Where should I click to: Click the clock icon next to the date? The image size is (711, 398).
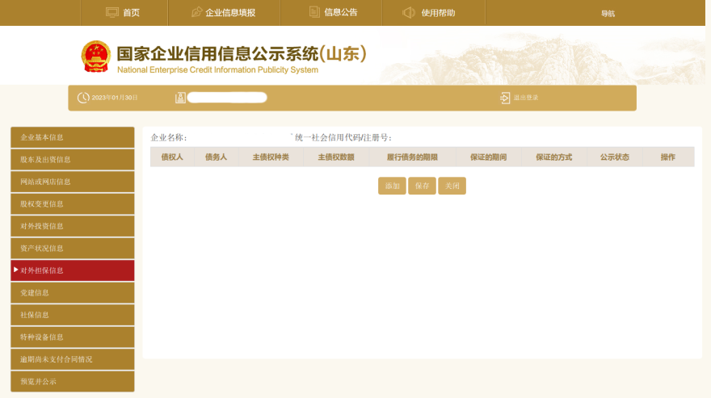(x=83, y=98)
